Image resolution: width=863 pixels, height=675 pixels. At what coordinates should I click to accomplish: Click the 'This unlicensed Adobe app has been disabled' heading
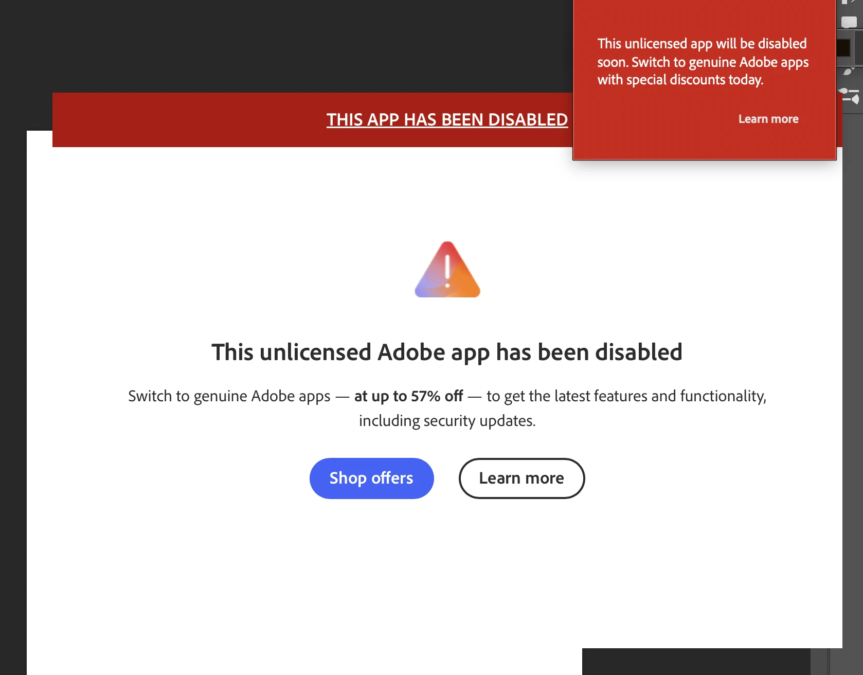pos(447,352)
